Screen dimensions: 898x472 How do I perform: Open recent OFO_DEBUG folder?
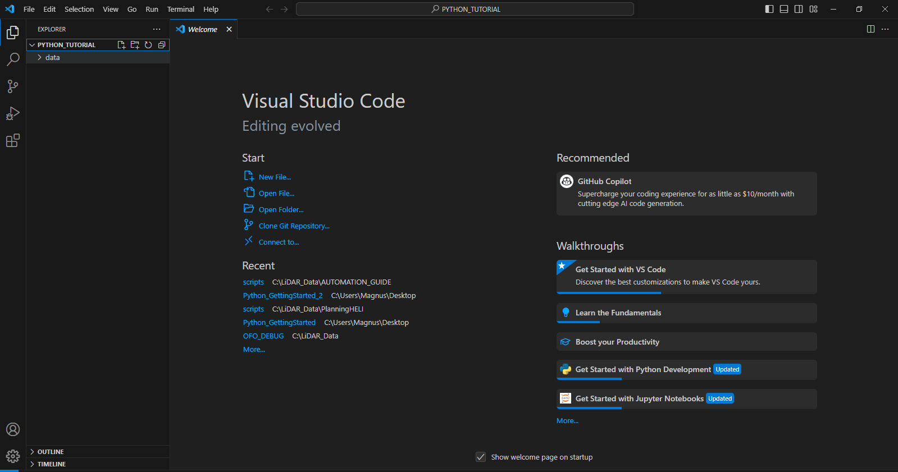pos(263,336)
